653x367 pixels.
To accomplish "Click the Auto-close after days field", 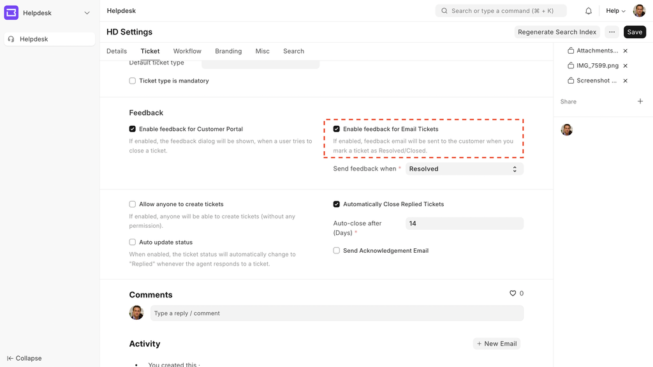I will [x=464, y=223].
